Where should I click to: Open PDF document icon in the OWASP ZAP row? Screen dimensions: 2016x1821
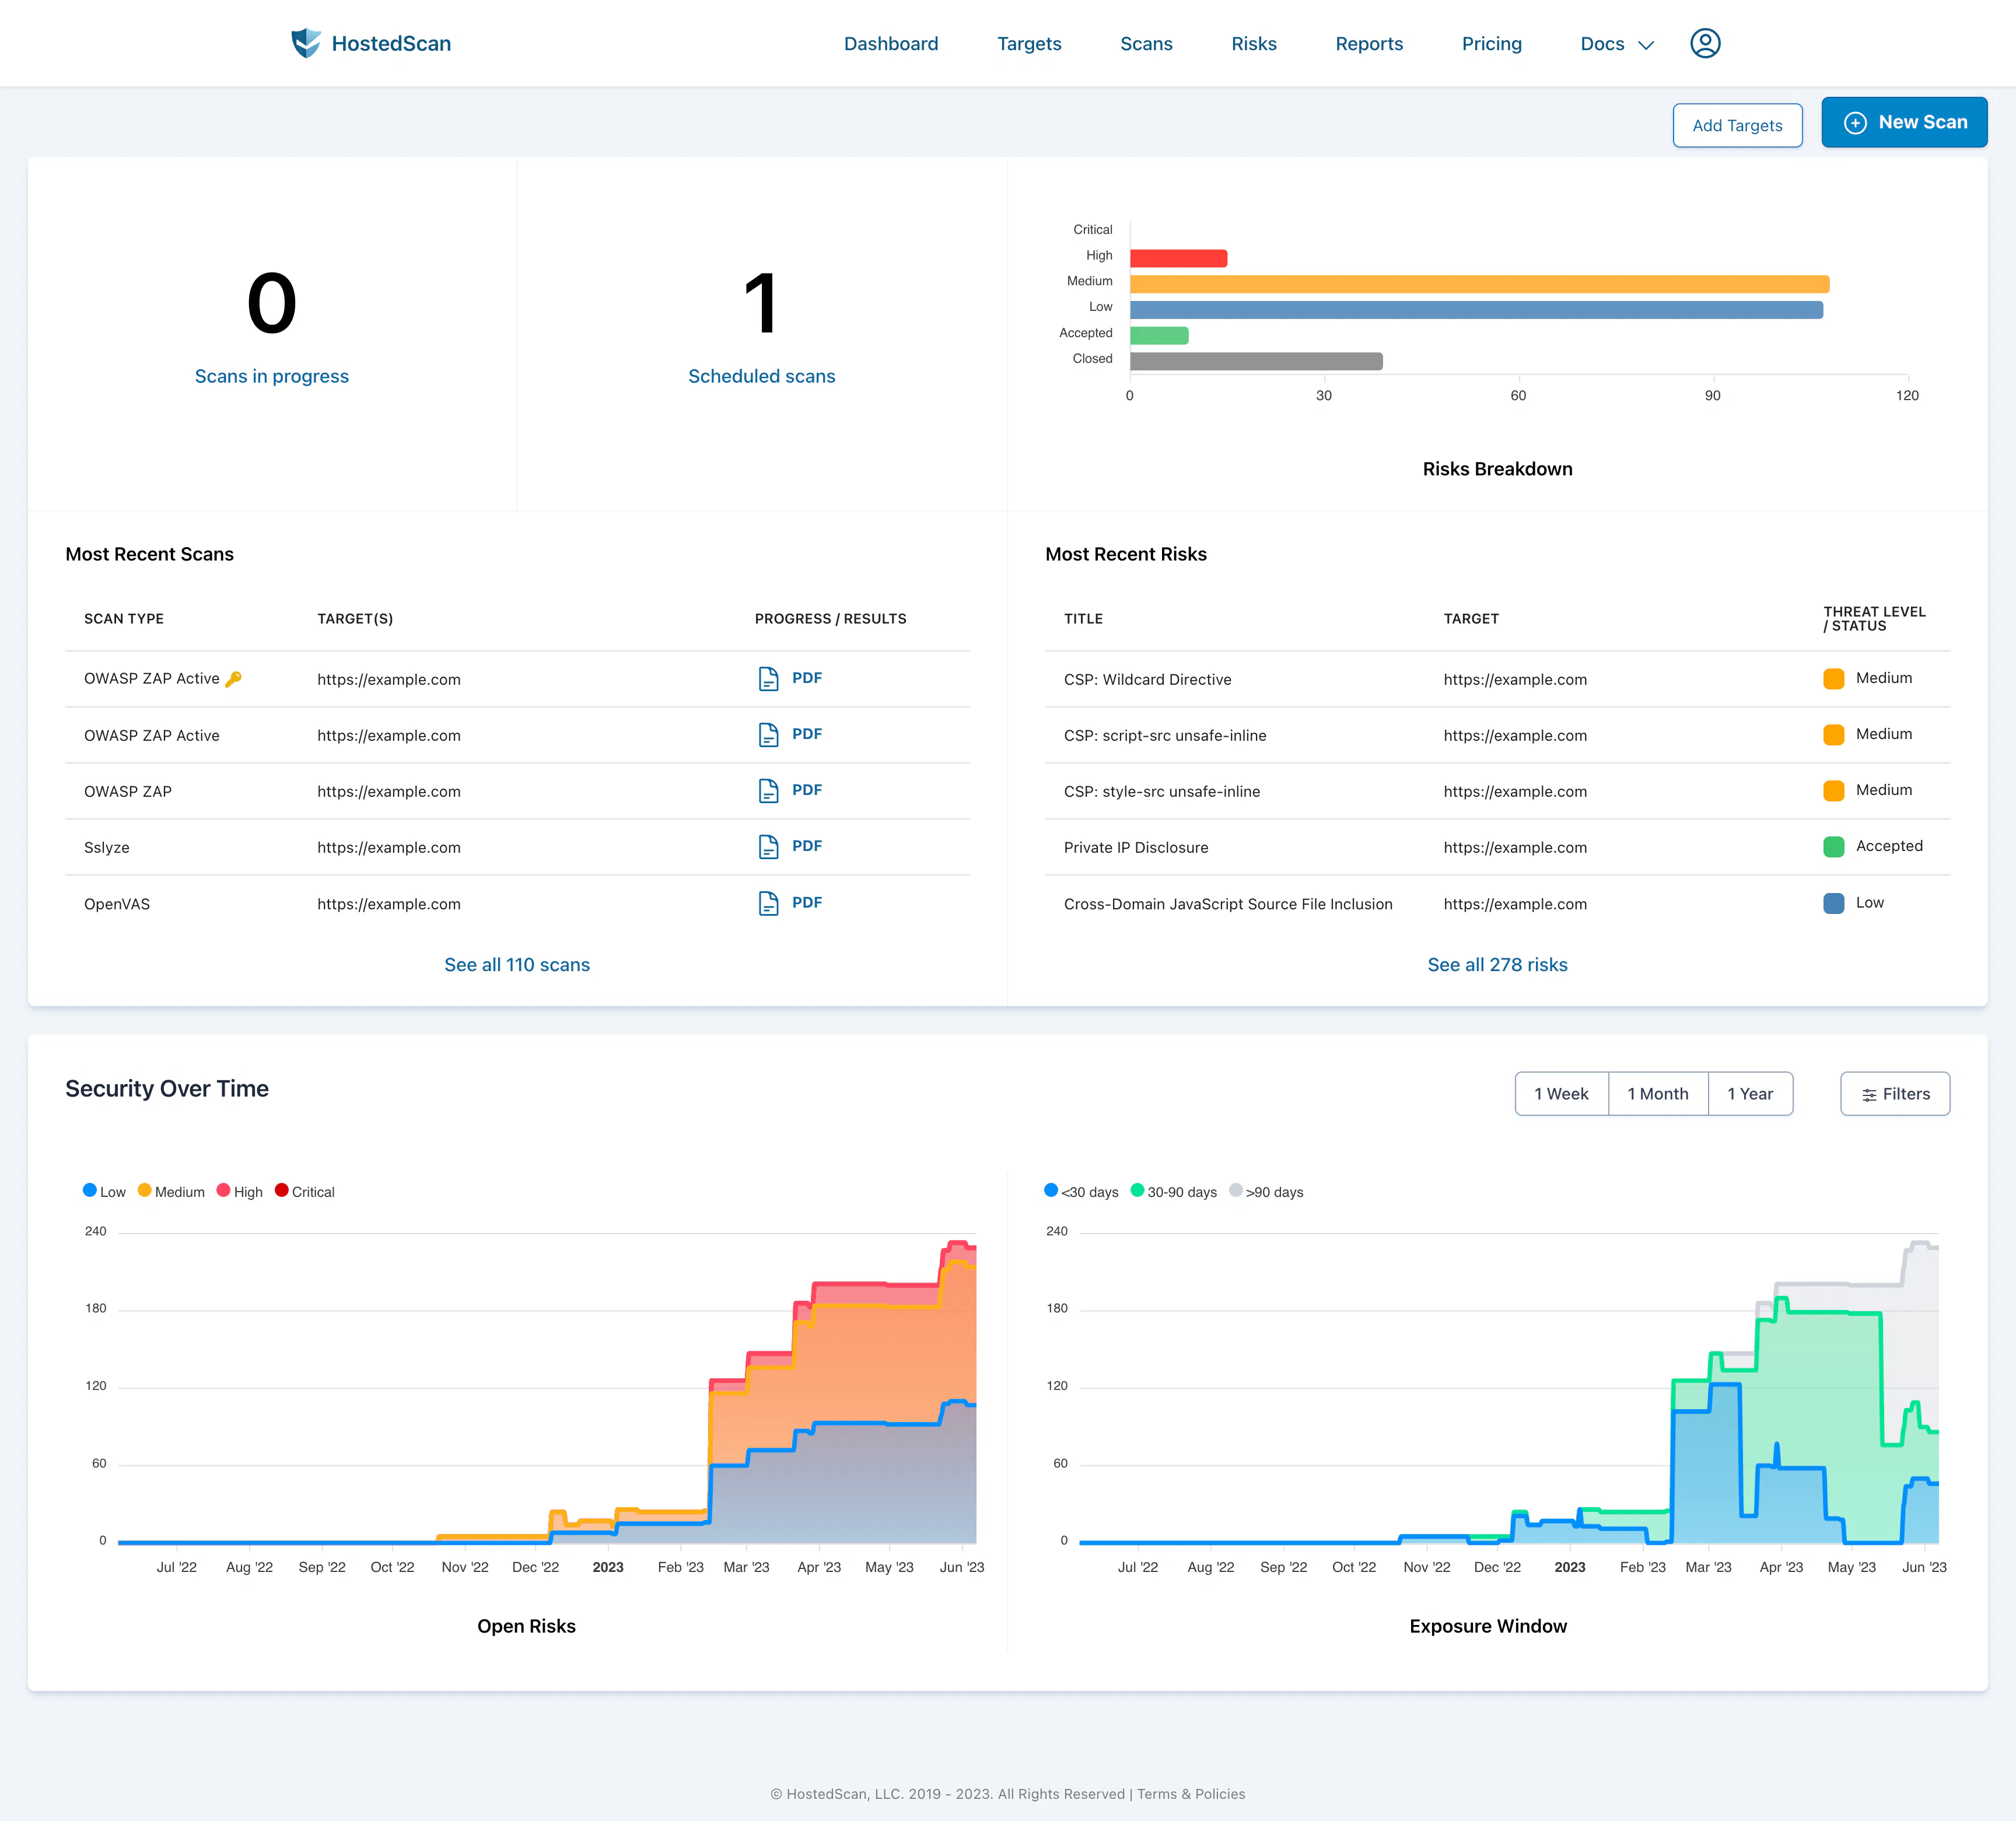(768, 791)
